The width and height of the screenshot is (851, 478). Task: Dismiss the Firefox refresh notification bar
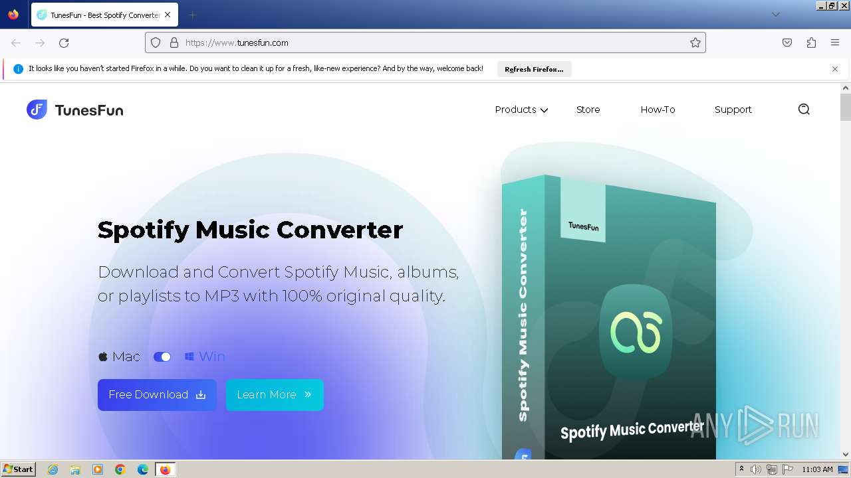point(835,69)
